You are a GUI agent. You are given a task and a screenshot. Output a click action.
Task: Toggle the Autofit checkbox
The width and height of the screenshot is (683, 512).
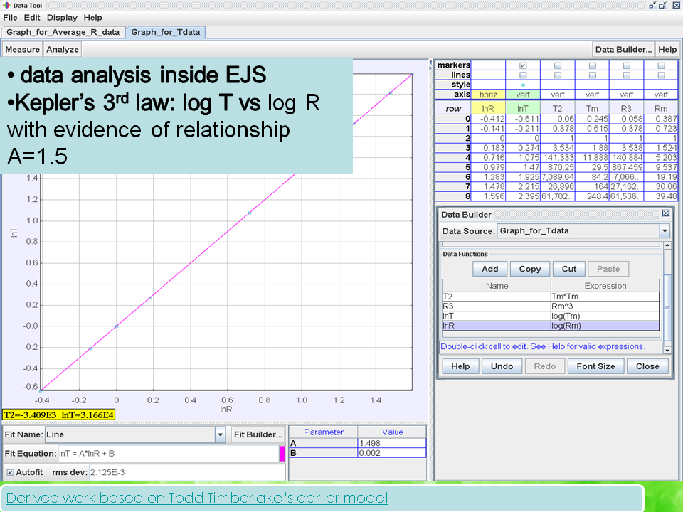pos(10,472)
